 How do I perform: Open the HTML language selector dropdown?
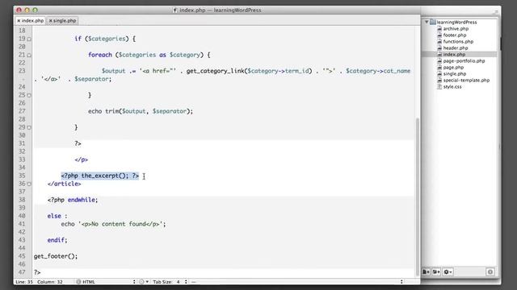(106, 282)
